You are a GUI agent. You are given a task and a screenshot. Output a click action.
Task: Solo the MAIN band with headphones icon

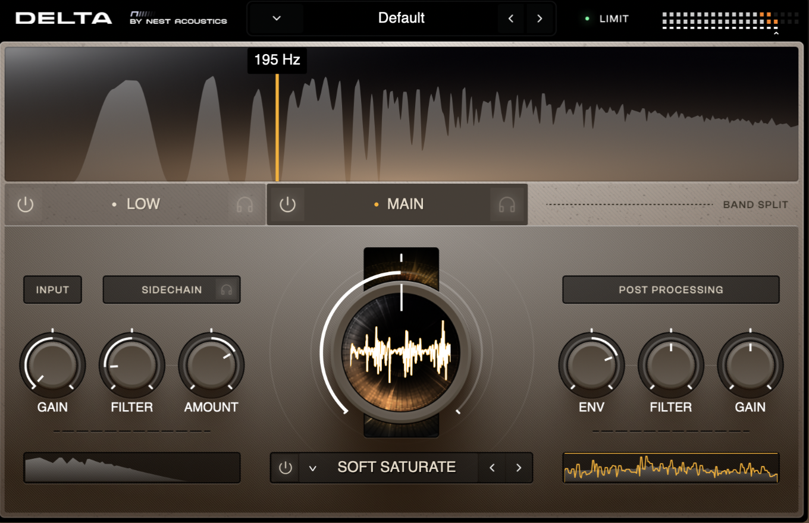point(507,204)
